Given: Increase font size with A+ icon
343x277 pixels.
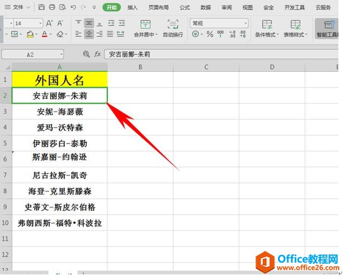Looking at the screenshot, I should pos(49,23).
